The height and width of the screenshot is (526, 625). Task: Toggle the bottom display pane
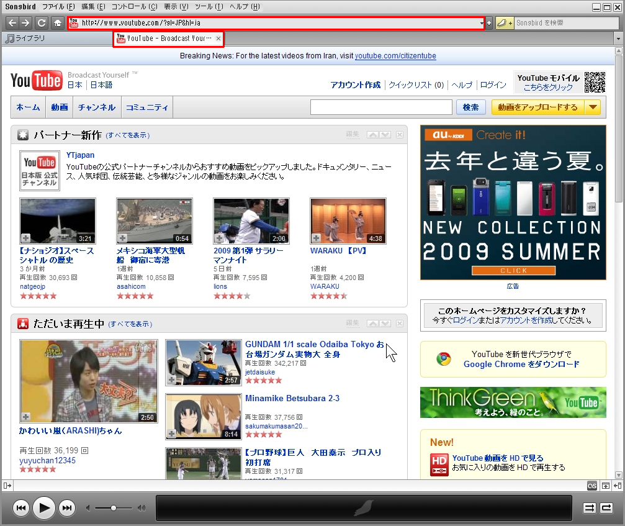point(606,486)
